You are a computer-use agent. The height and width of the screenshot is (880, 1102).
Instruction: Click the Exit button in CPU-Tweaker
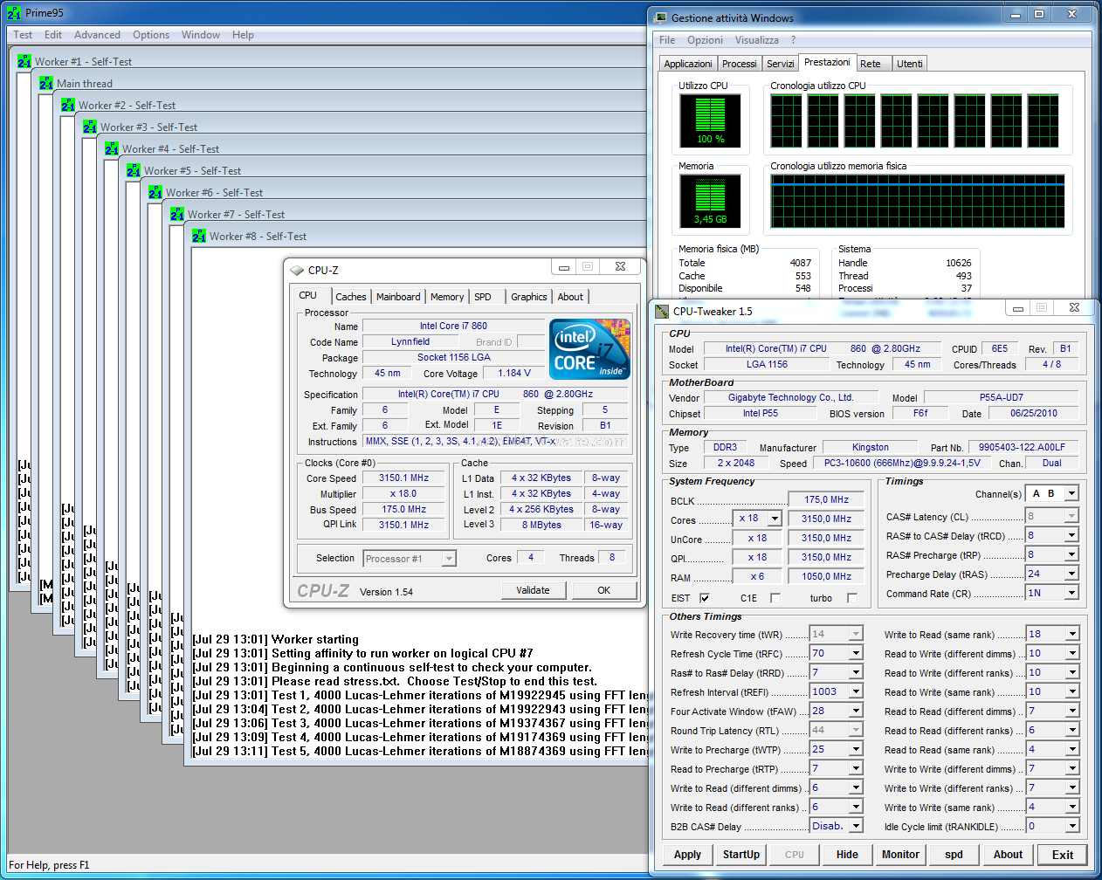tap(1063, 855)
